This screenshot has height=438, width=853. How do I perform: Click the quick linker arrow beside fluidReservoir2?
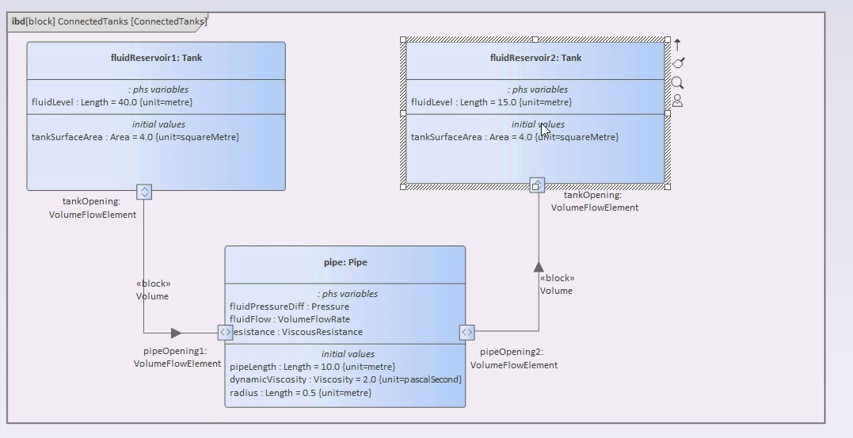coord(677,44)
